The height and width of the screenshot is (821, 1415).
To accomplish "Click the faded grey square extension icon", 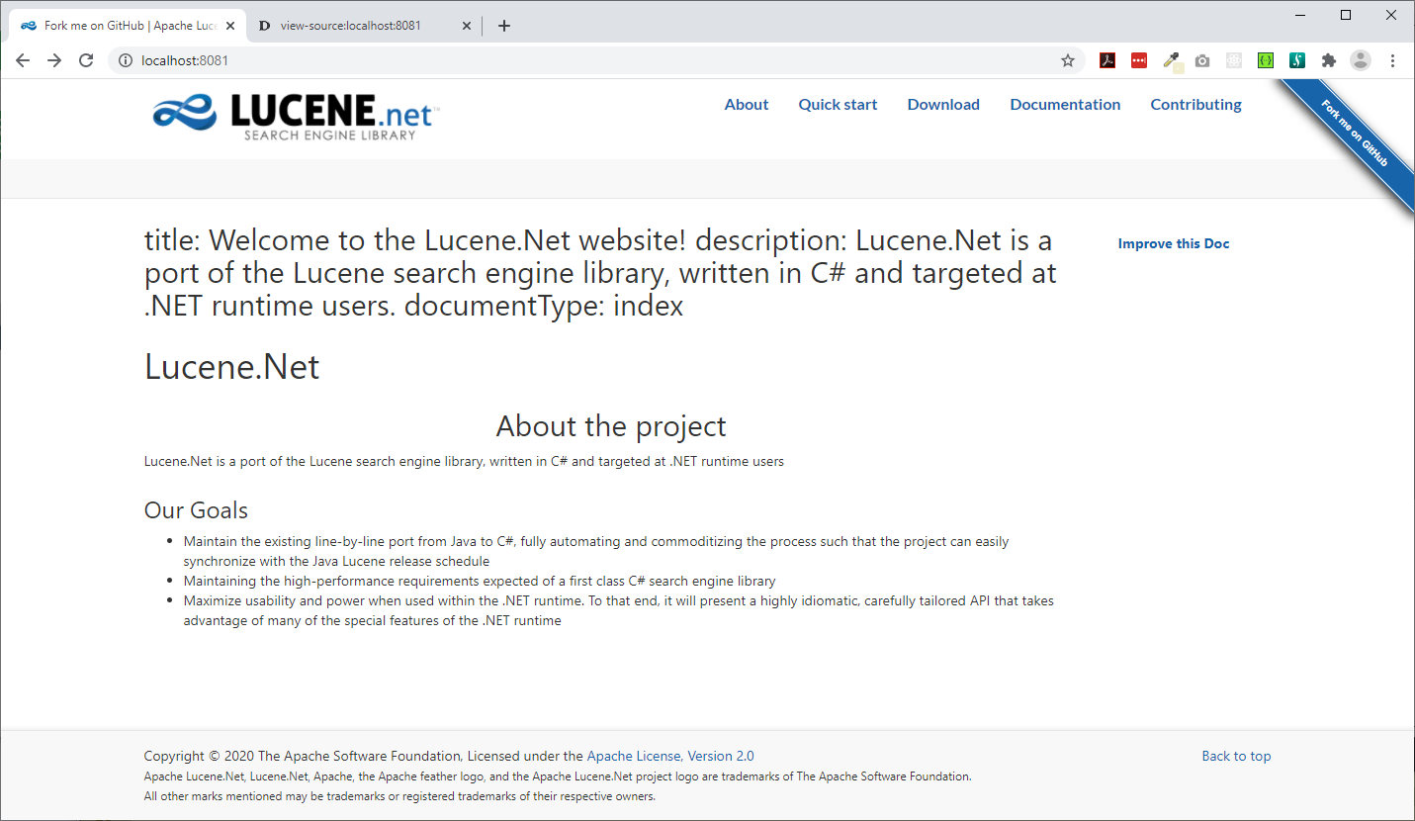I will 1234,60.
